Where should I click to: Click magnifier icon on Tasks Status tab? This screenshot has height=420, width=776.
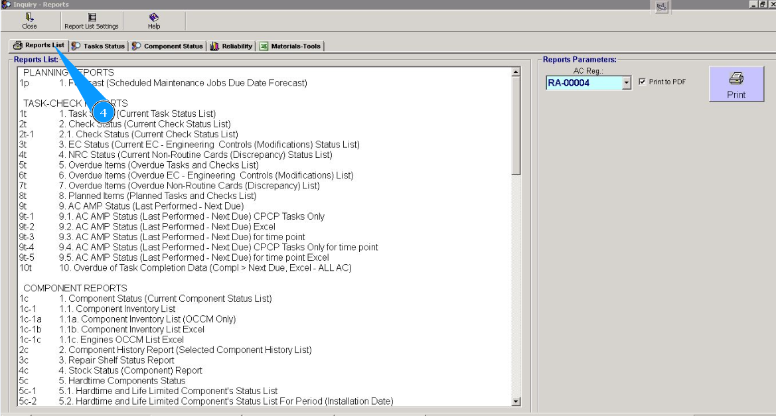76,46
